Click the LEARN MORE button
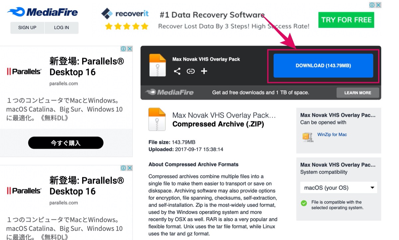 click(x=358, y=93)
